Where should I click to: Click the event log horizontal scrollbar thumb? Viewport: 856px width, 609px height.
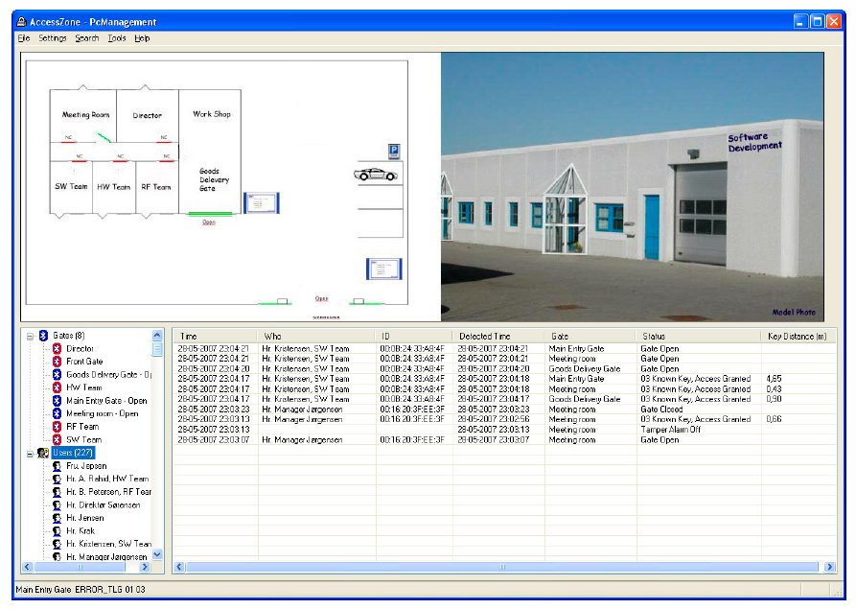coord(502,567)
